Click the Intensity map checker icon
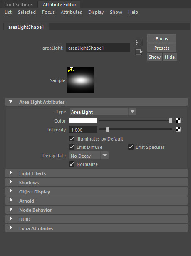 (178, 130)
